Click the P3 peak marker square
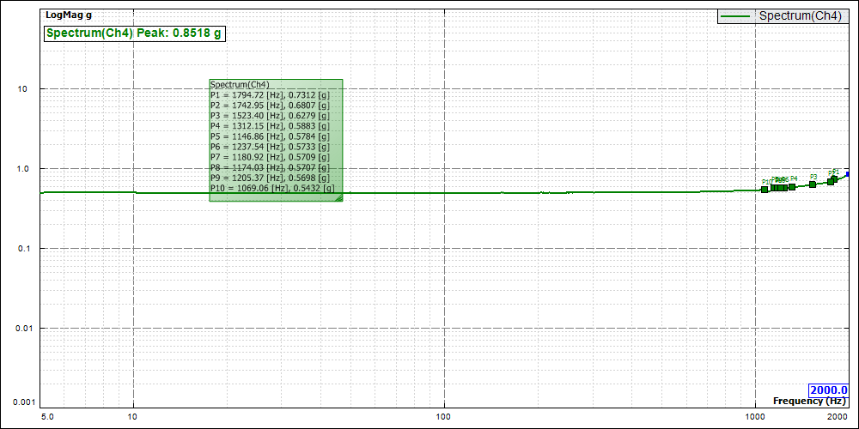This screenshot has height=429, width=859. (x=813, y=184)
